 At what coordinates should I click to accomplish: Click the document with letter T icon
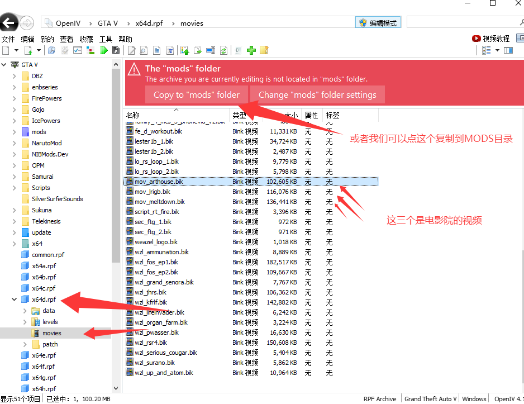170,50
